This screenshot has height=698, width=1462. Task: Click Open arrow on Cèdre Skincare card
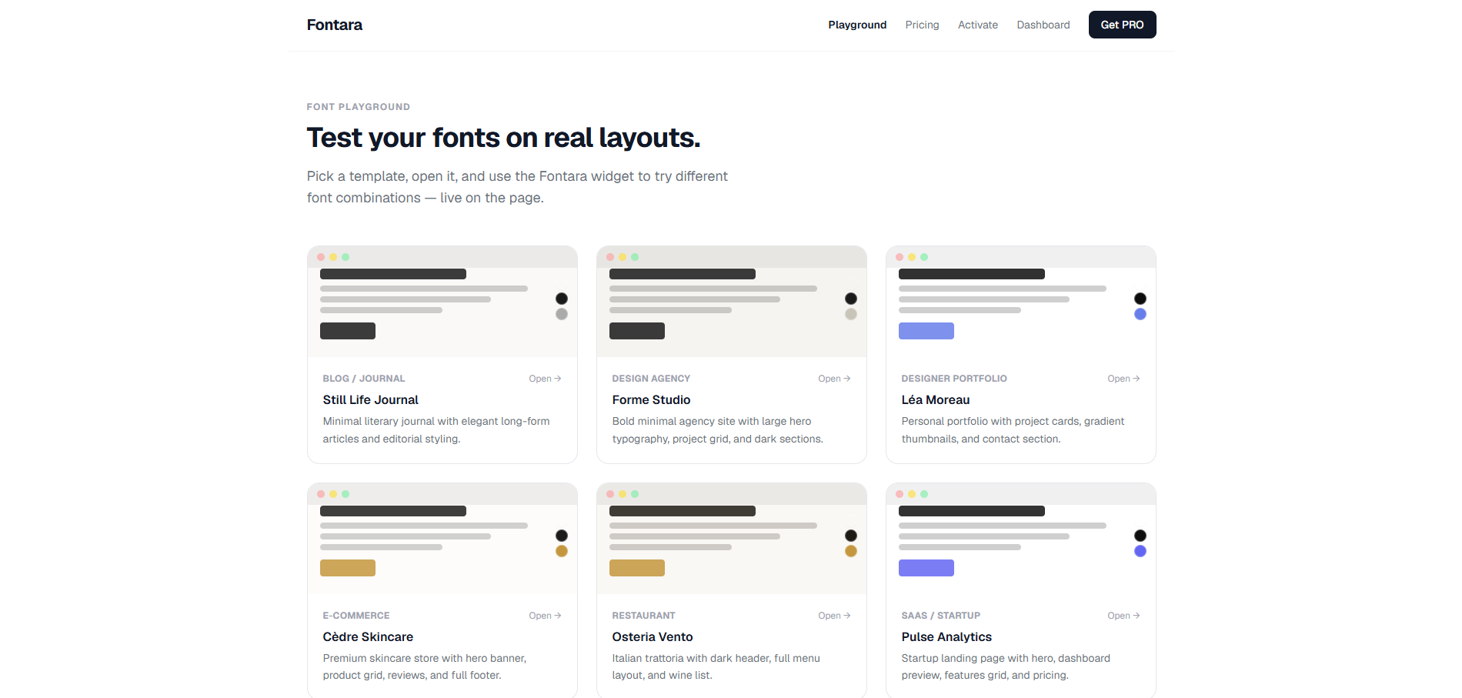pos(545,616)
